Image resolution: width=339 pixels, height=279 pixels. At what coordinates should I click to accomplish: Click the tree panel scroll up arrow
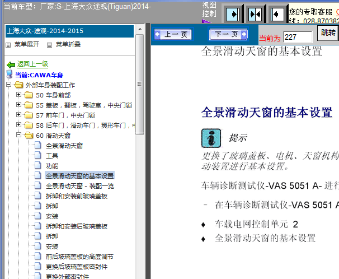tap(140, 29)
